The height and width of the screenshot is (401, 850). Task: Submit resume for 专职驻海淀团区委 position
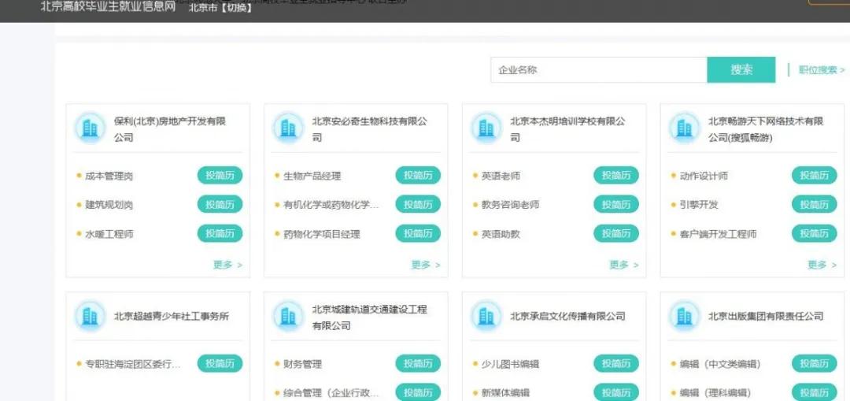coord(220,363)
